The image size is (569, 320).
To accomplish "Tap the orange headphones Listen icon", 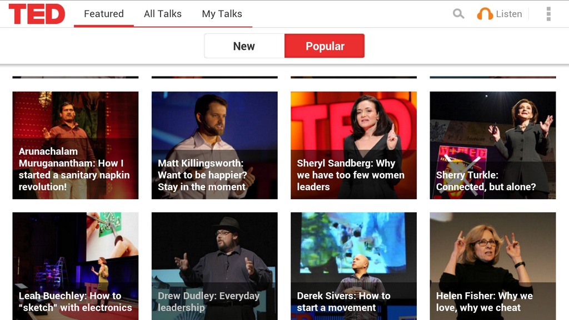I will click(x=485, y=14).
